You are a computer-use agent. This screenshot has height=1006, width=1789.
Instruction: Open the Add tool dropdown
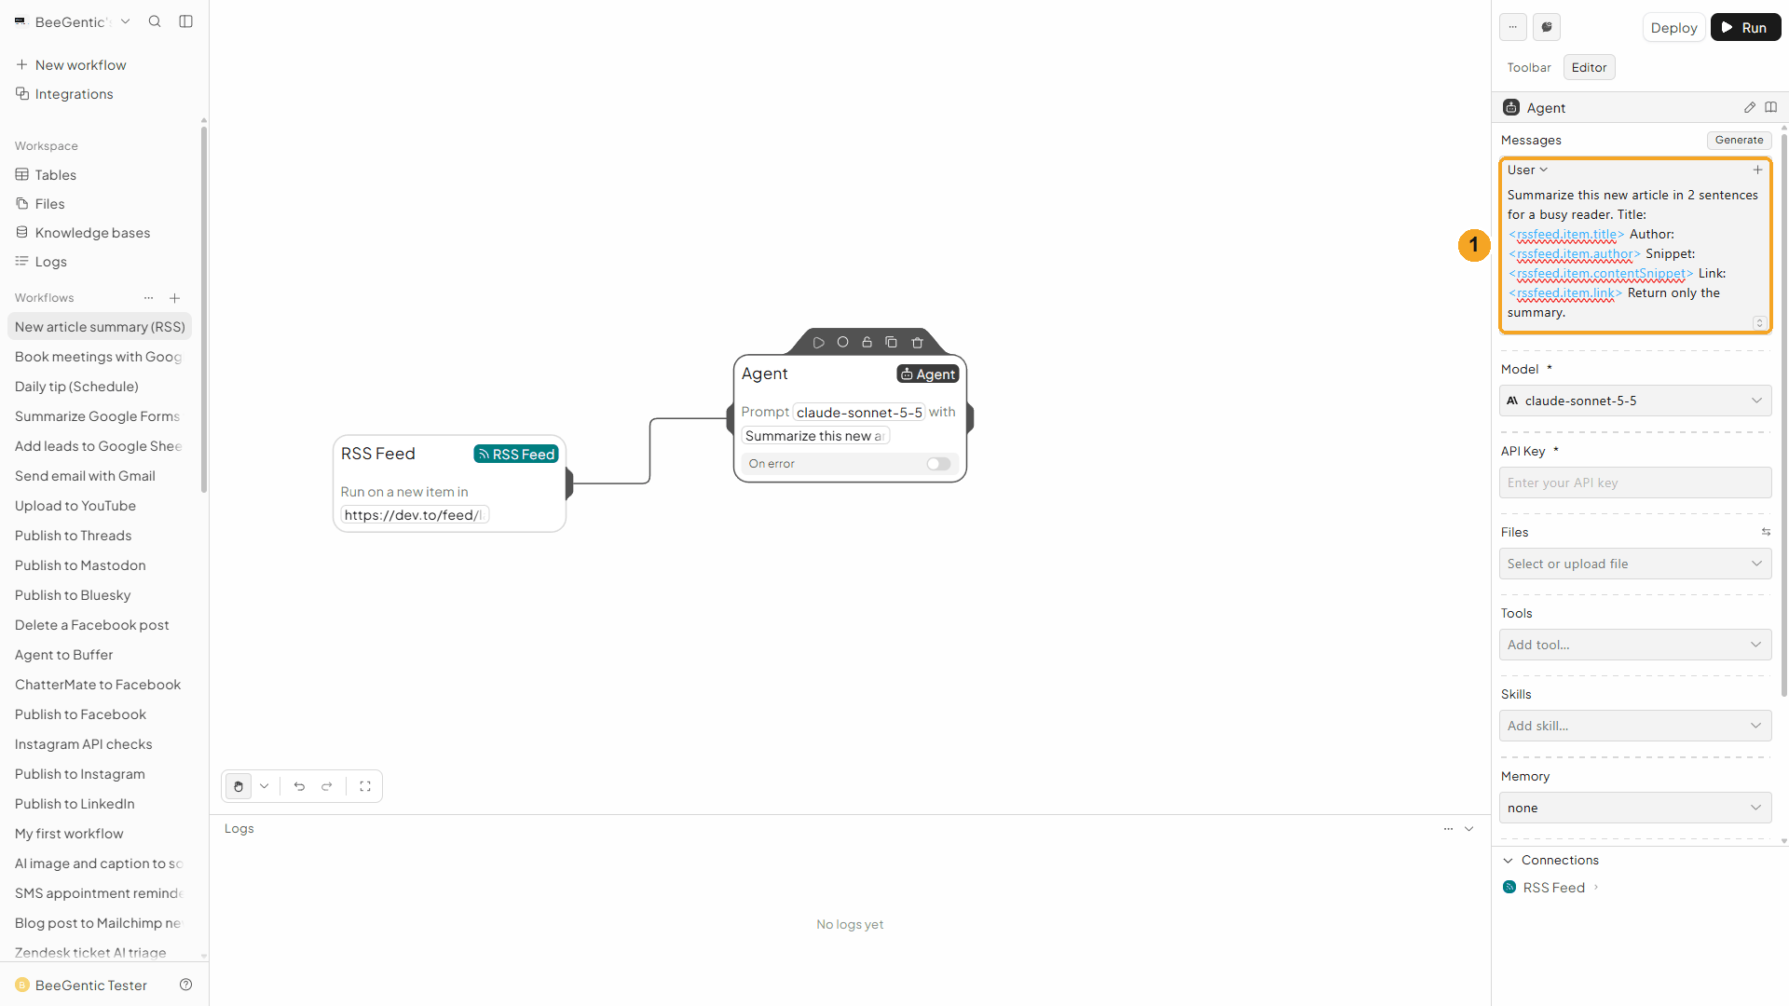tap(1635, 645)
